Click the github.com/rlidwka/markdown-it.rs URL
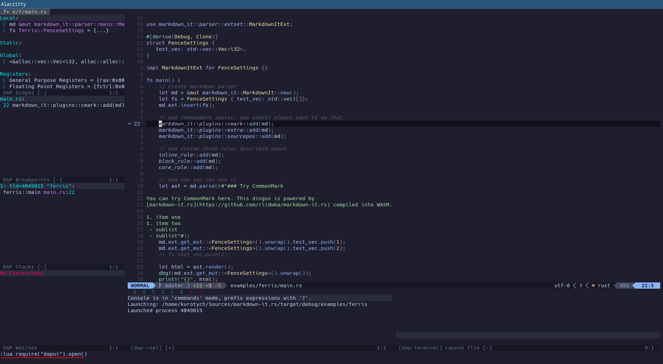 click(x=263, y=205)
